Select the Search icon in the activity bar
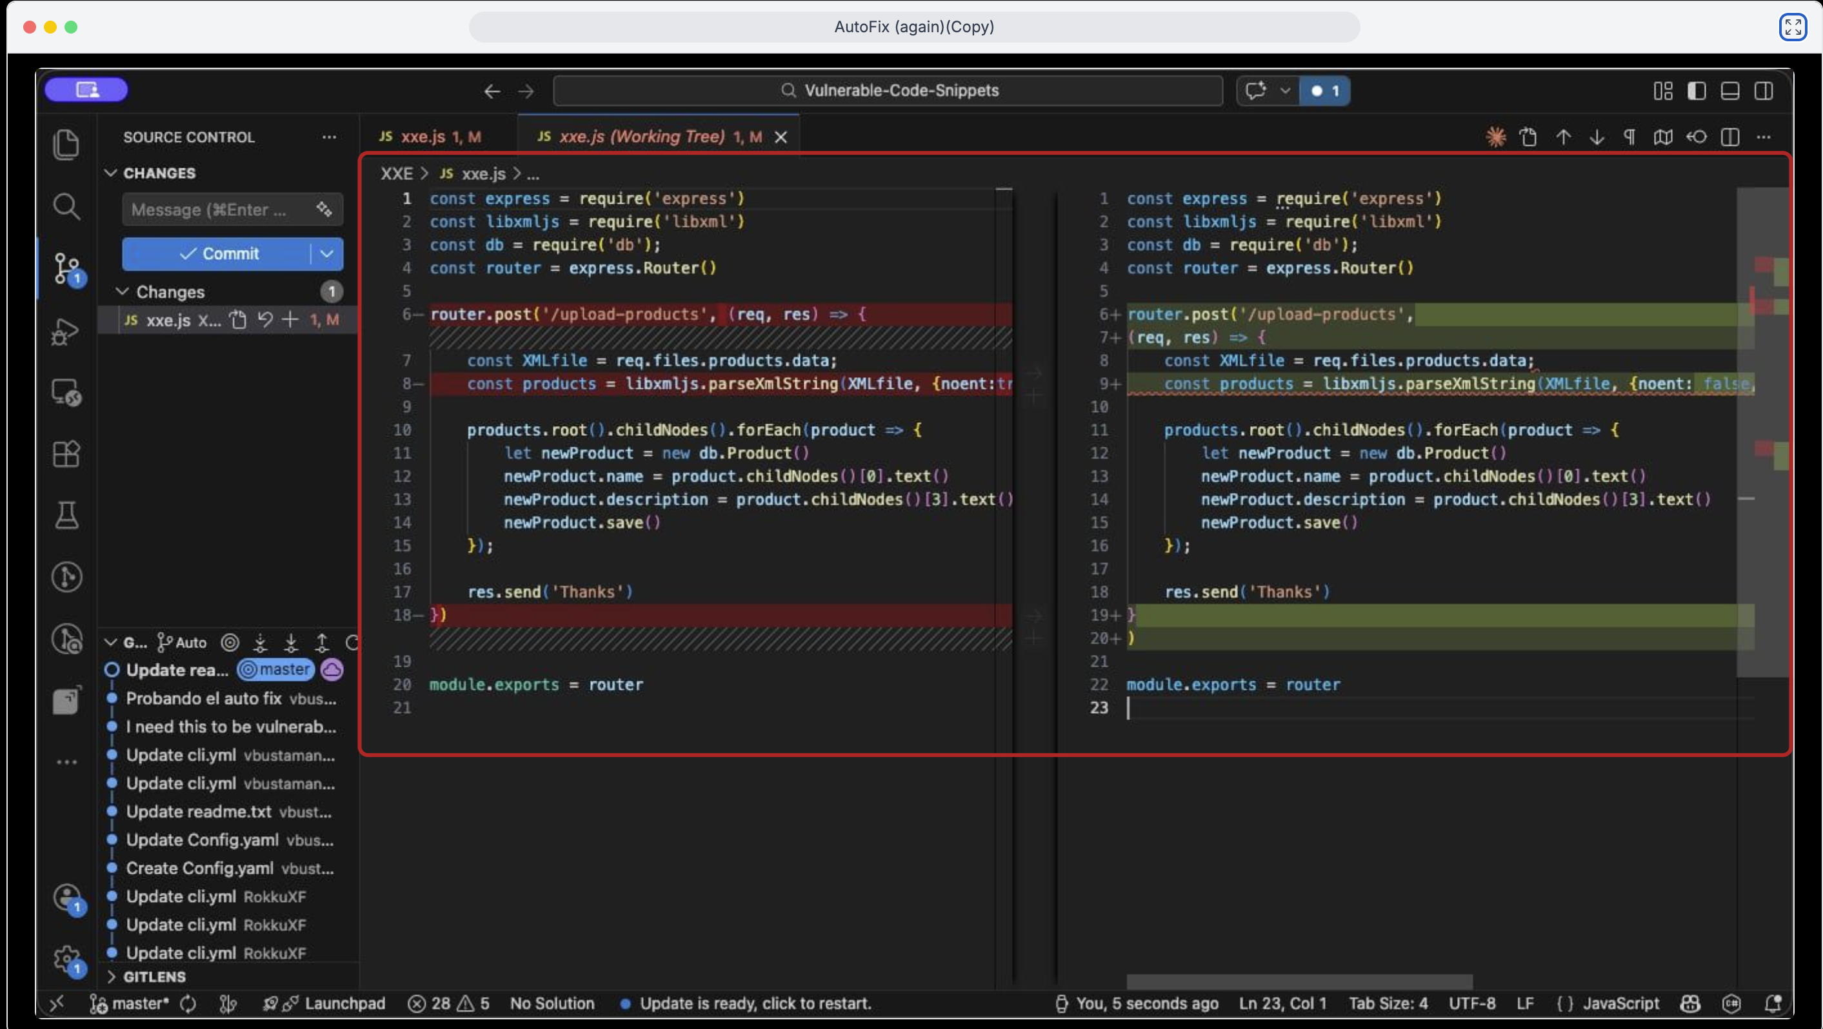Screen dimensions: 1823x1029 (x=67, y=206)
